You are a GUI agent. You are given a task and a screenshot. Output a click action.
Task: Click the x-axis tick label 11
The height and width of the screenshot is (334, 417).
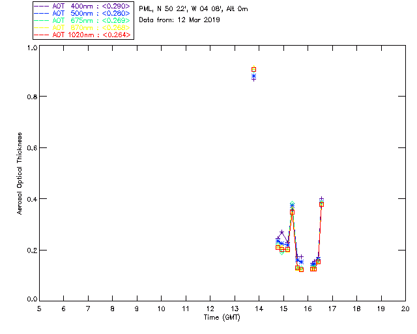[186, 309]
